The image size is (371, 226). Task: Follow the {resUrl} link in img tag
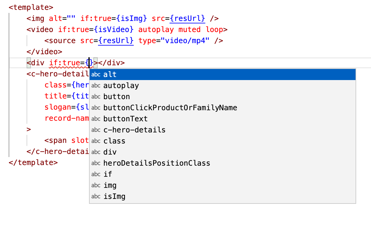point(187,18)
